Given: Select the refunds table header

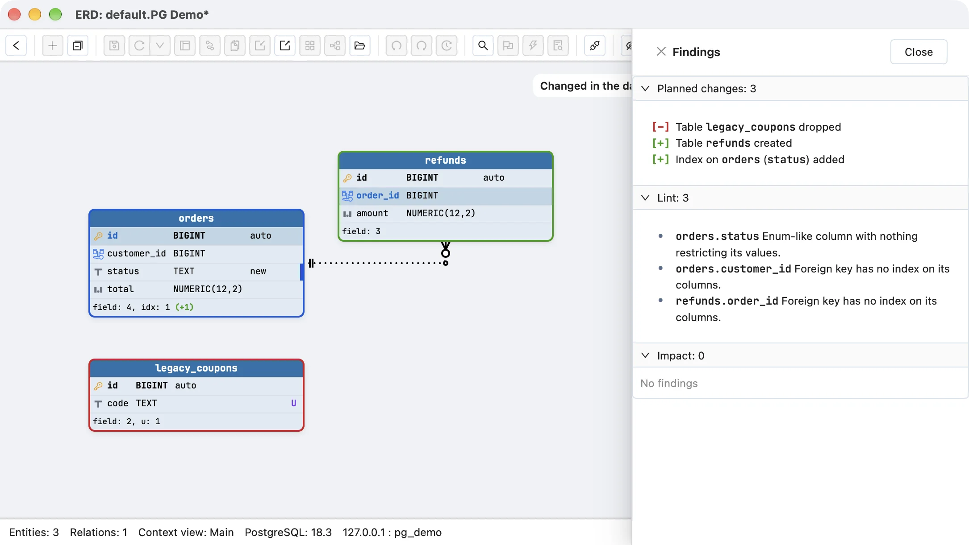Looking at the screenshot, I should [x=446, y=161].
